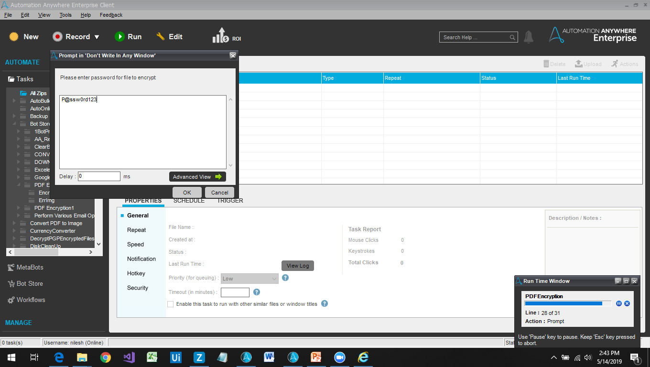
Task: Open the ROI chart icon
Action: tap(221, 35)
